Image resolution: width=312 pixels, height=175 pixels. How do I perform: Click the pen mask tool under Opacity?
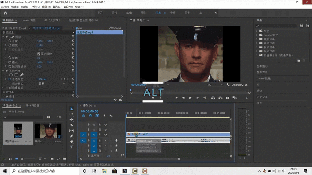point(22,75)
